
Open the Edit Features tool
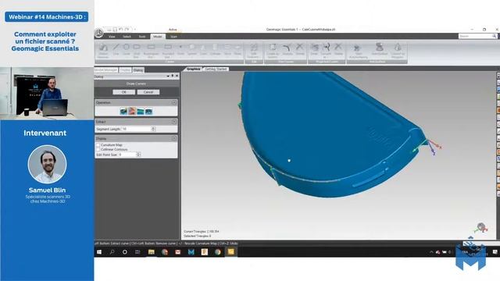click(x=253, y=50)
